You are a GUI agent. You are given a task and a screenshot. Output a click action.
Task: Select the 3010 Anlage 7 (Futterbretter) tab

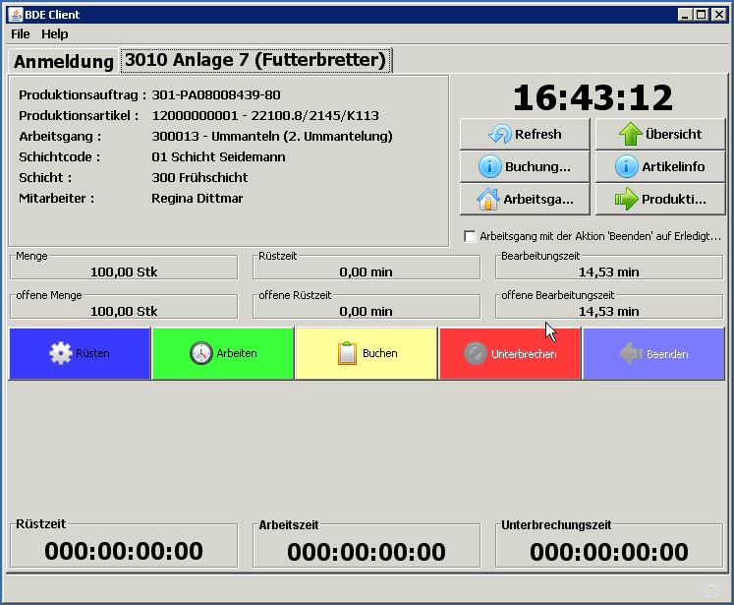[255, 60]
